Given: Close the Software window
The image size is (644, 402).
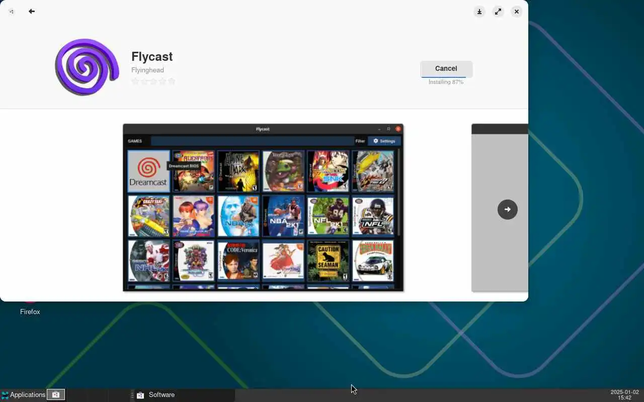Looking at the screenshot, I should click(517, 12).
